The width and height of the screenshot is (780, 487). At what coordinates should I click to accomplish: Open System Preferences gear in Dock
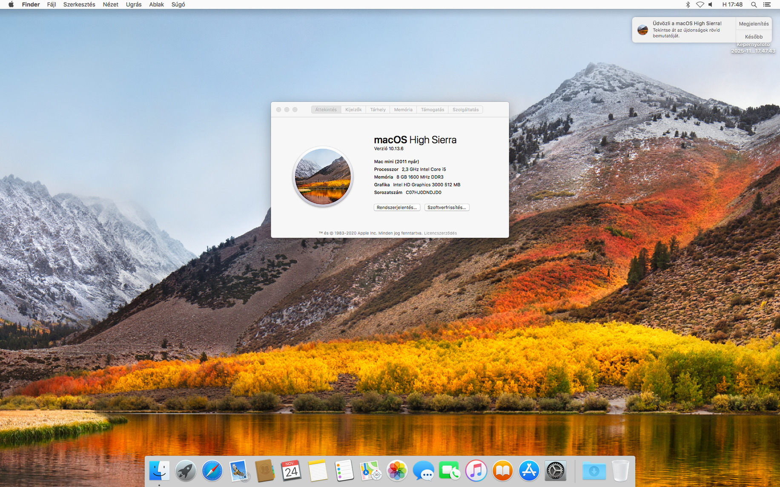coord(555,471)
